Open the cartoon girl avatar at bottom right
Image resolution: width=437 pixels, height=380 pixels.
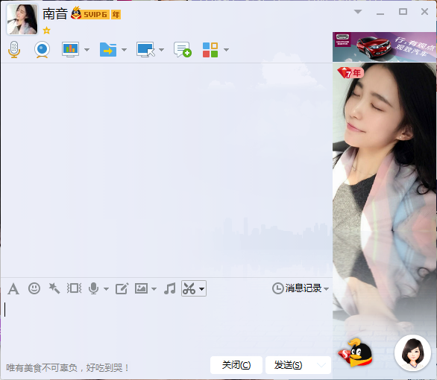412,353
